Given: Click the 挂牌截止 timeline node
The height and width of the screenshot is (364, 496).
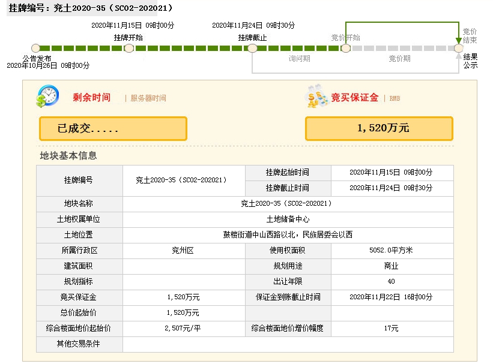Looking at the screenshot, I should pyautogui.click(x=252, y=48).
